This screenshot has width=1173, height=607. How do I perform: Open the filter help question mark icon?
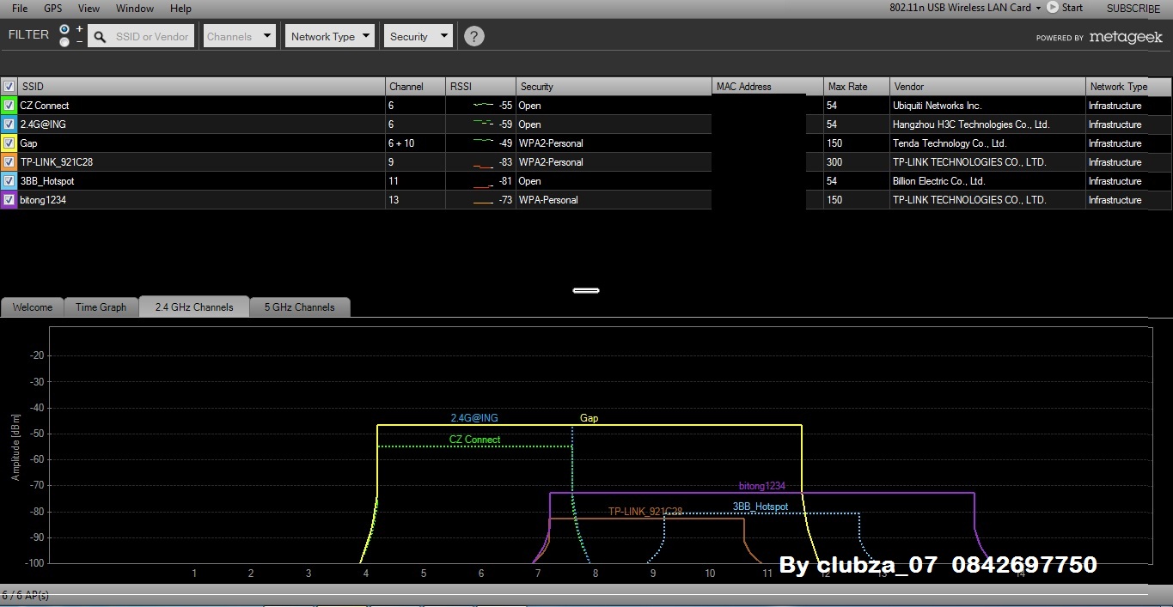473,36
